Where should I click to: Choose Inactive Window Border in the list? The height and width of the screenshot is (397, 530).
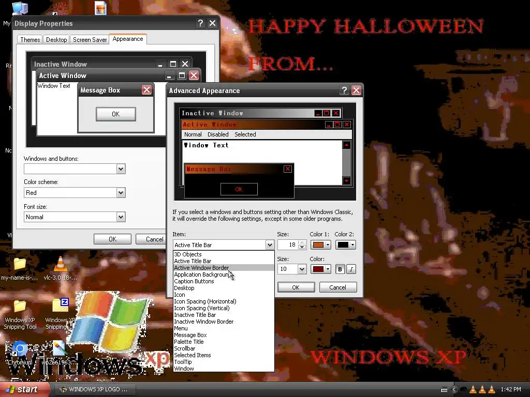tap(224, 322)
